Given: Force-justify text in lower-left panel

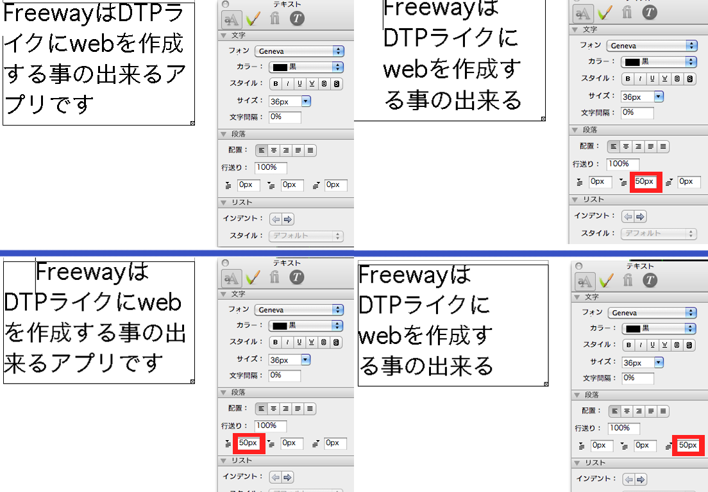Looking at the screenshot, I should [310, 409].
